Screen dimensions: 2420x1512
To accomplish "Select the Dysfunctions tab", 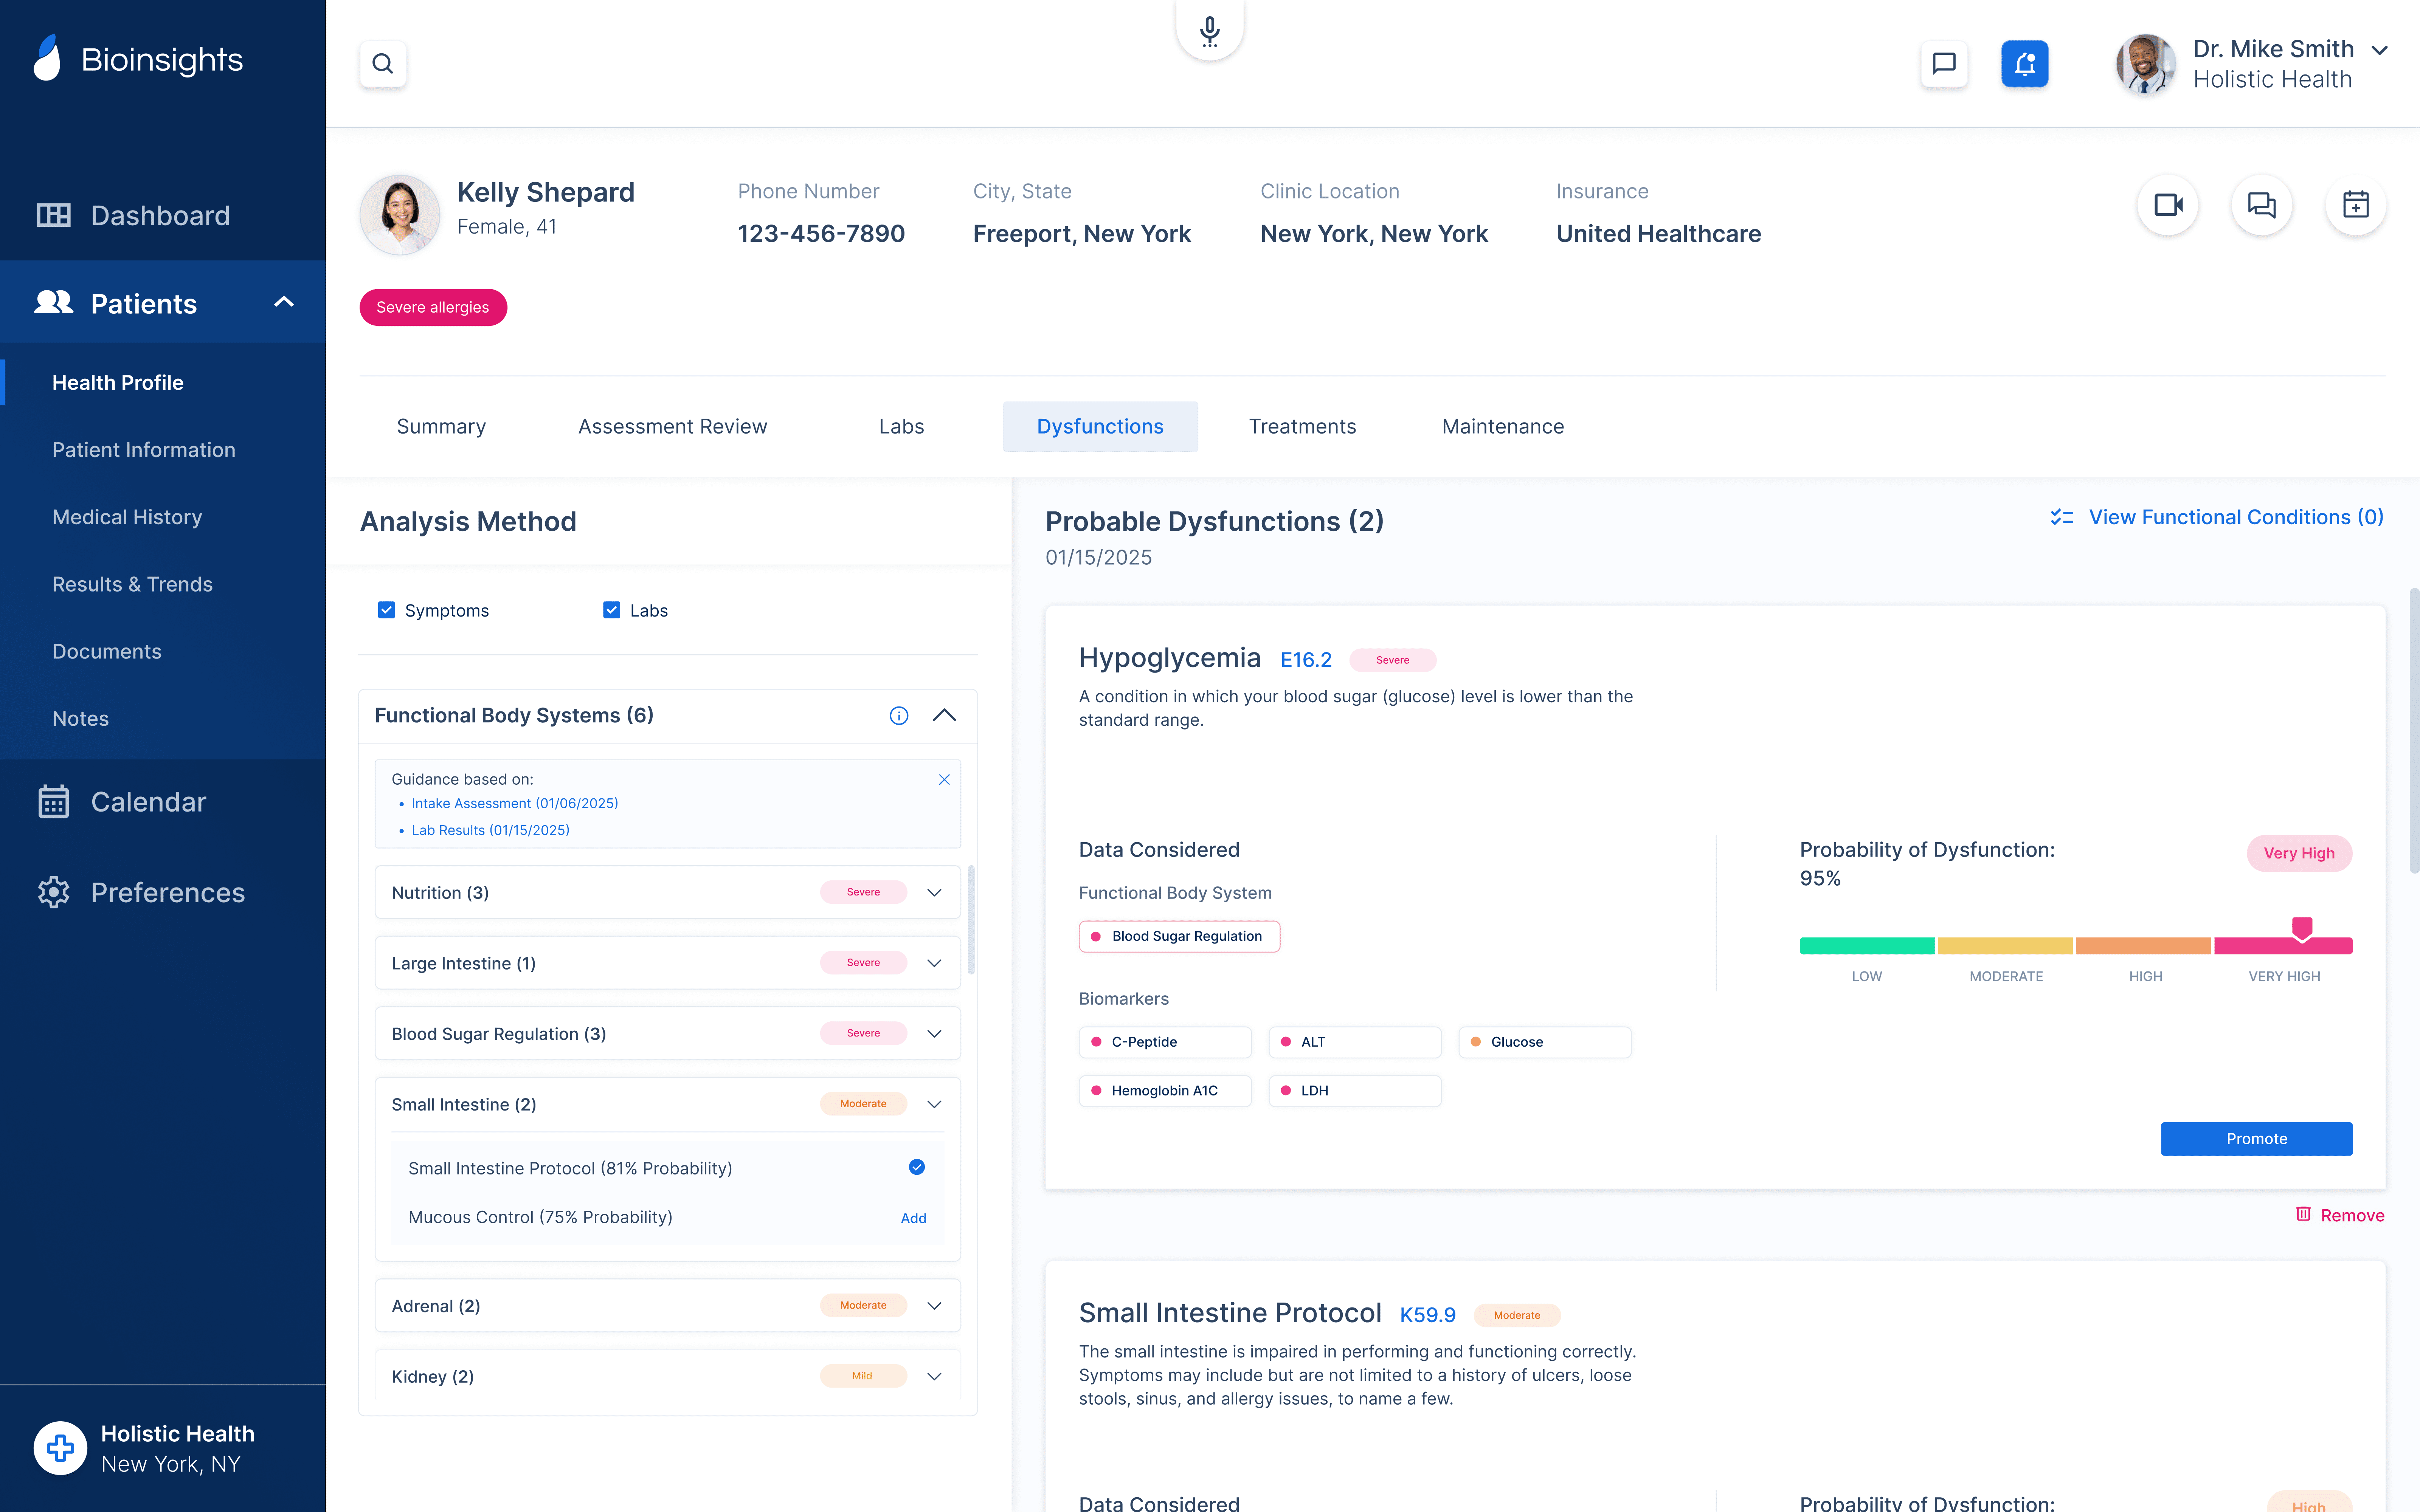I will (1100, 427).
